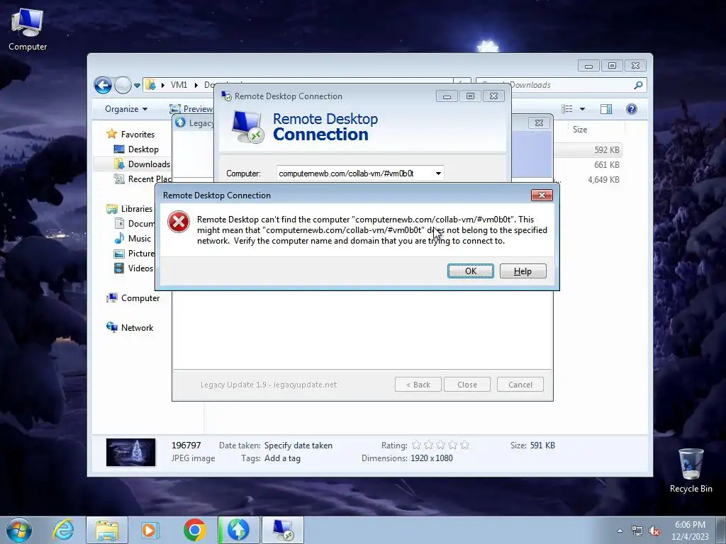Open Help in the error dialog
This screenshot has width=726, height=544.
click(x=523, y=271)
